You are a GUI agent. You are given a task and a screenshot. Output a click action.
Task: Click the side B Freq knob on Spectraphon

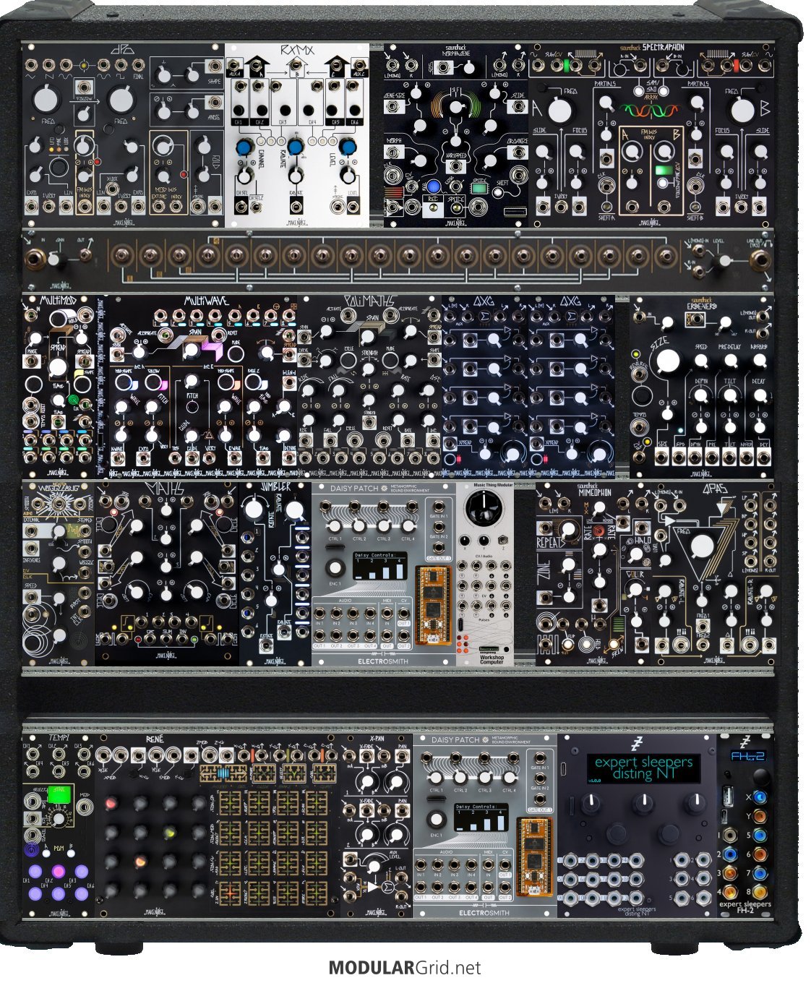pyautogui.click(x=742, y=111)
